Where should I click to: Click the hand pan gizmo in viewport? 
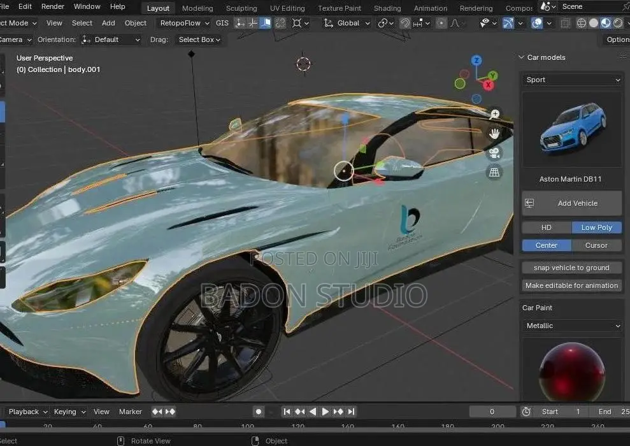(x=494, y=133)
